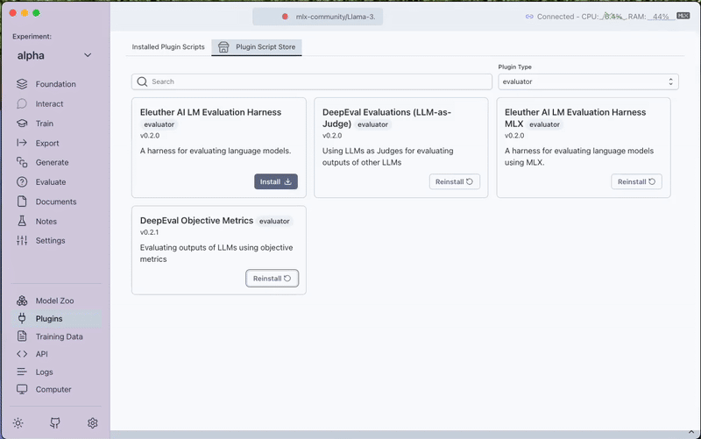Toggle light/dark theme with sun icon
Image resolution: width=701 pixels, height=439 pixels.
(18, 422)
